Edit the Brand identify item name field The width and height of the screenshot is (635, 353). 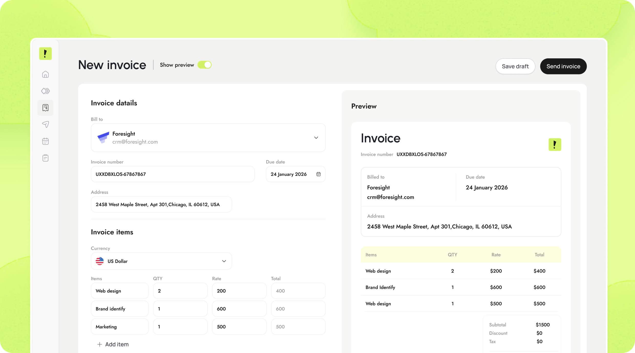click(x=120, y=309)
